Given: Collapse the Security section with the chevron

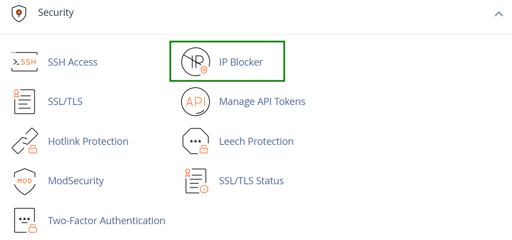Looking at the screenshot, I should [x=499, y=14].
